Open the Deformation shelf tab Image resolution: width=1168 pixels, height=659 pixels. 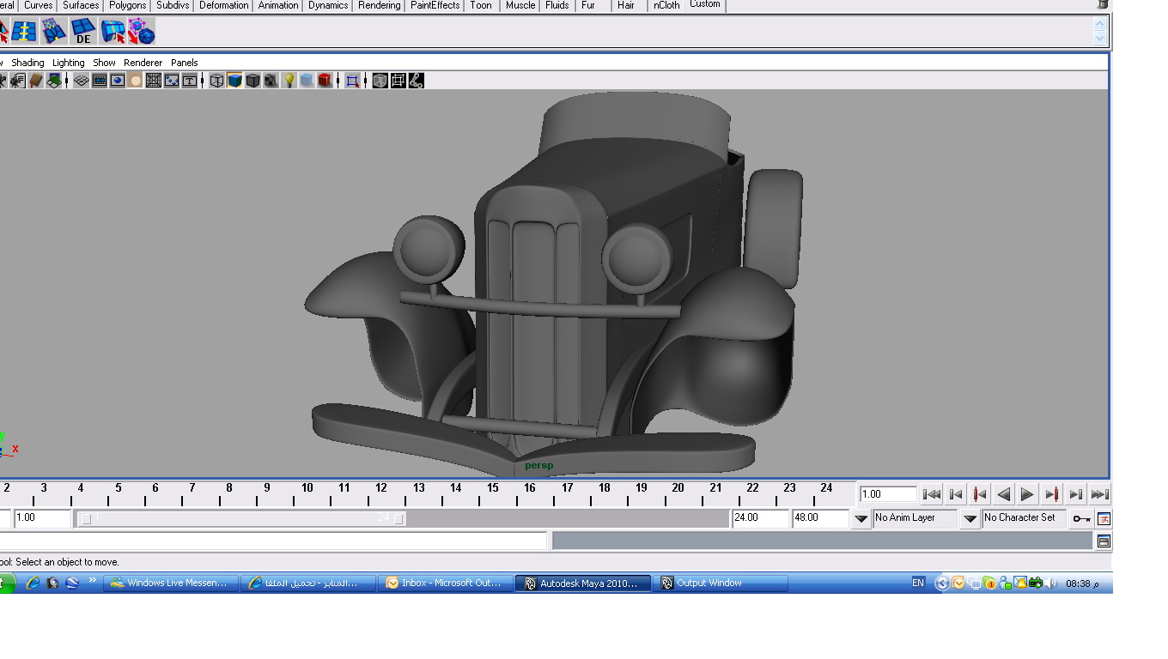point(224,5)
